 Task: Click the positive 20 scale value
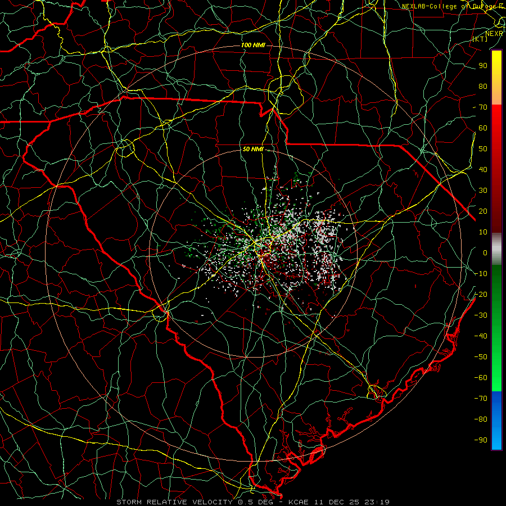pos(483,211)
